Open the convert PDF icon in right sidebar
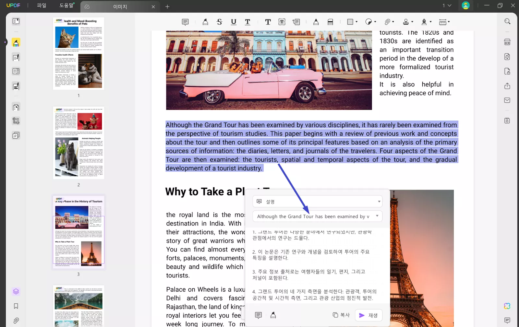 (x=507, y=57)
